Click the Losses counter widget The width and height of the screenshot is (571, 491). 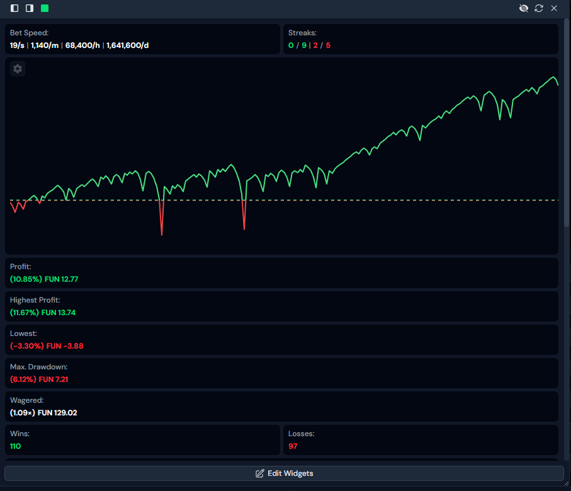(420, 440)
